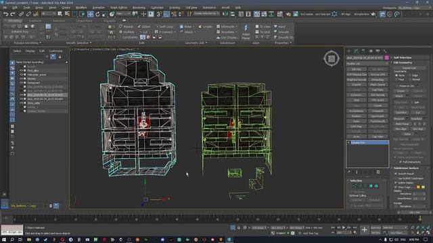Activate Select and Move tool
433x243 pixels.
90,14
